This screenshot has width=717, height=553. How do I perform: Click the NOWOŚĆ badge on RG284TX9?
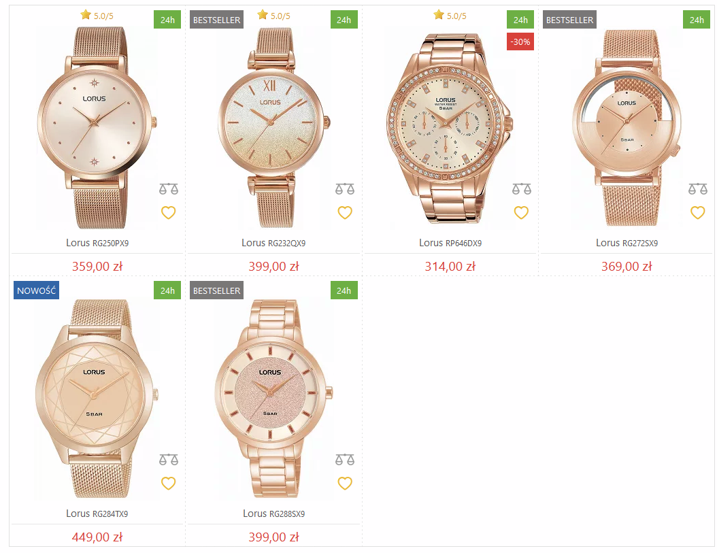tap(36, 290)
